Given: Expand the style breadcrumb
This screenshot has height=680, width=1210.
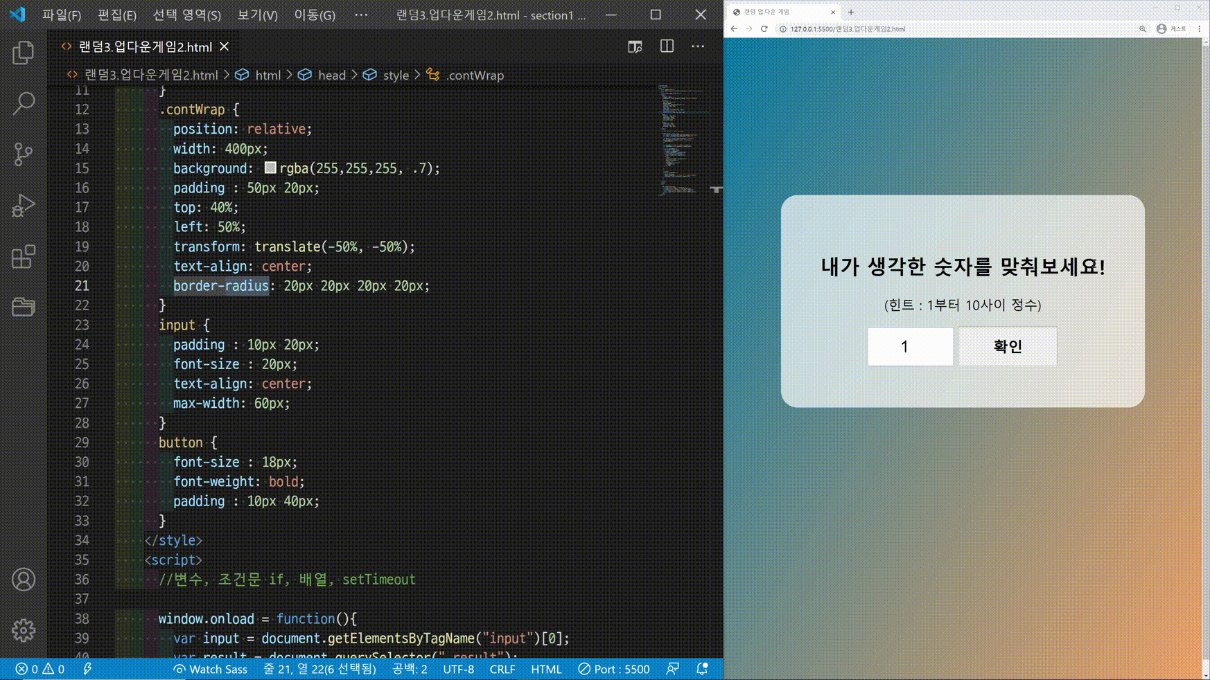Looking at the screenshot, I should click(396, 75).
